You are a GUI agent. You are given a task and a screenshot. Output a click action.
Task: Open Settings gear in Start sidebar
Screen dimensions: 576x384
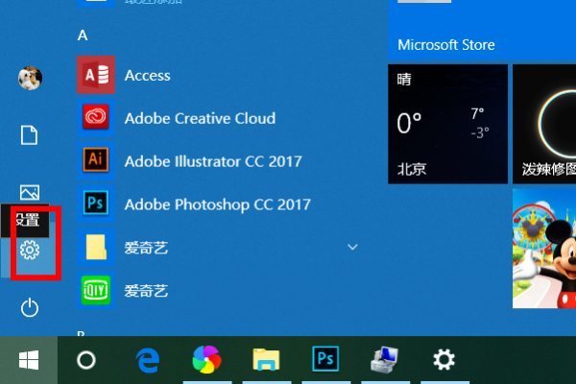[x=30, y=250]
